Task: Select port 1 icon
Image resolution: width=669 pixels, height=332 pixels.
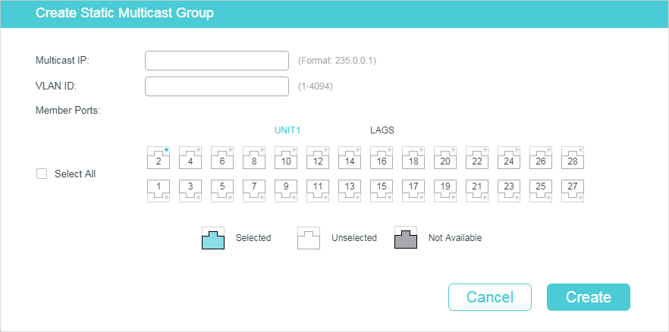Action: 158,189
